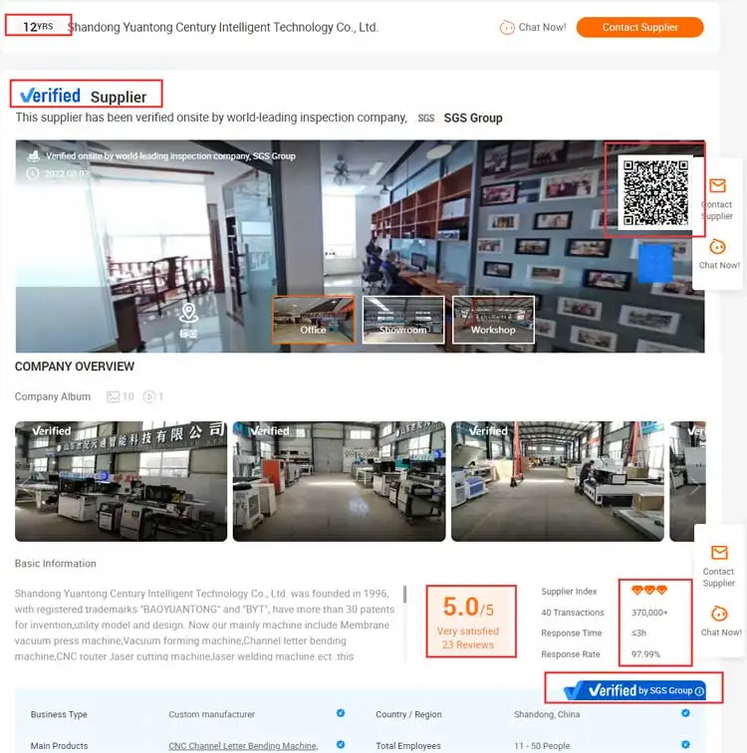Click the 11 - 50 People value
This screenshot has height=753, width=747.
[x=542, y=746]
